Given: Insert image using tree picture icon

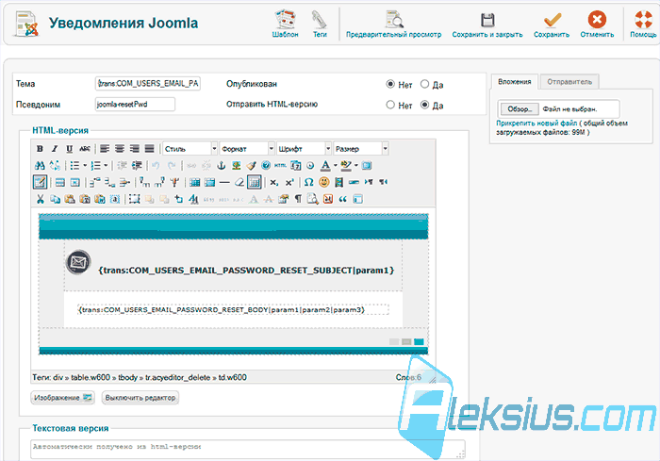Looking at the screenshot, I should pyautogui.click(x=236, y=166).
